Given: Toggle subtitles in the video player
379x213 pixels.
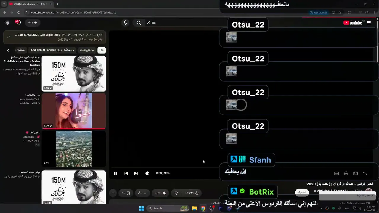Looking at the screenshot, I should 336,173.
